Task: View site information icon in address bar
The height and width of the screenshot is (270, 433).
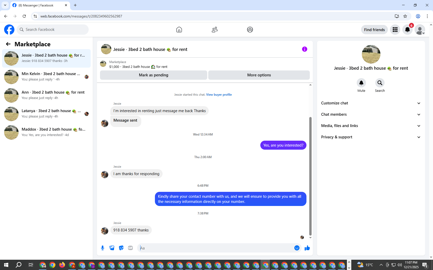Action: [35, 16]
